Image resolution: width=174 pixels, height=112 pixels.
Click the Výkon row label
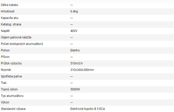pos(5,102)
